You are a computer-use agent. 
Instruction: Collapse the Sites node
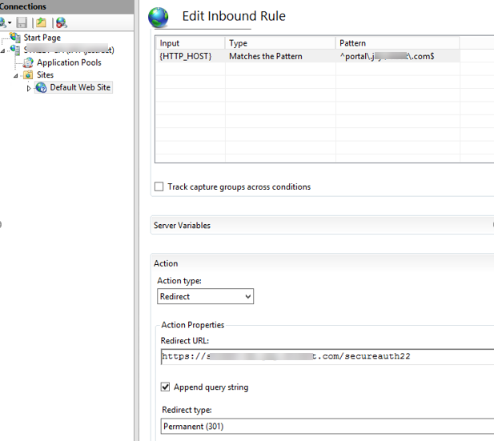pyautogui.click(x=15, y=76)
